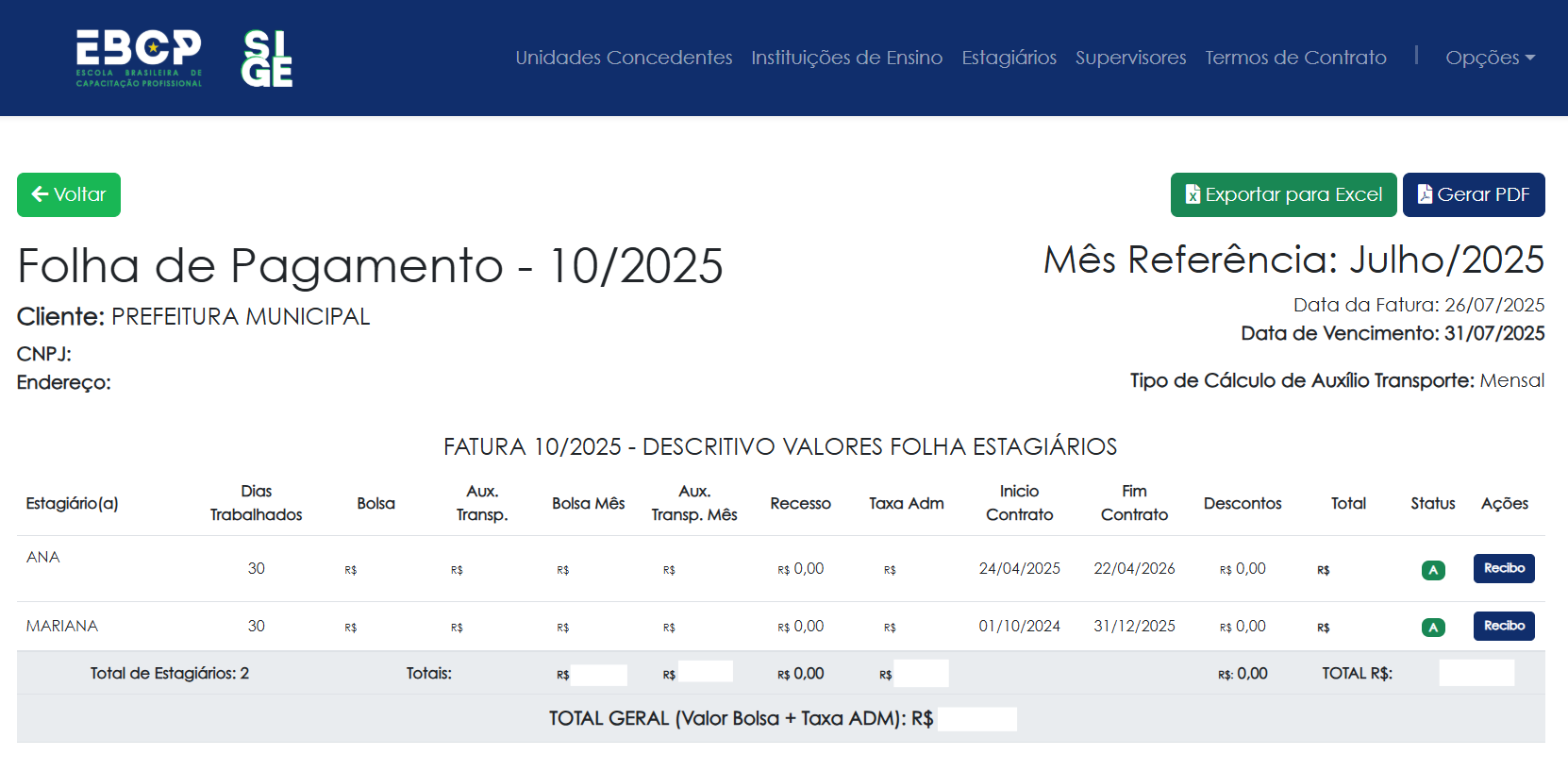The image size is (1568, 771).
Task: Open Recibo for ANA
Action: point(1504,568)
